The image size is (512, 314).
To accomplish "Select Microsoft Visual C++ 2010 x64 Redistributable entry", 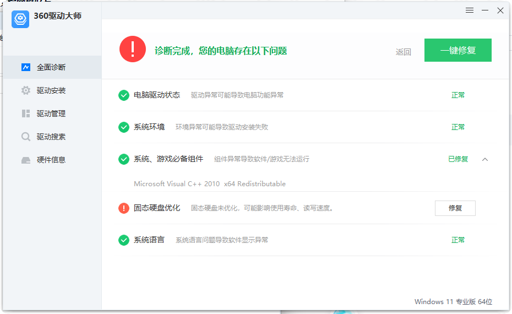I will click(x=210, y=184).
